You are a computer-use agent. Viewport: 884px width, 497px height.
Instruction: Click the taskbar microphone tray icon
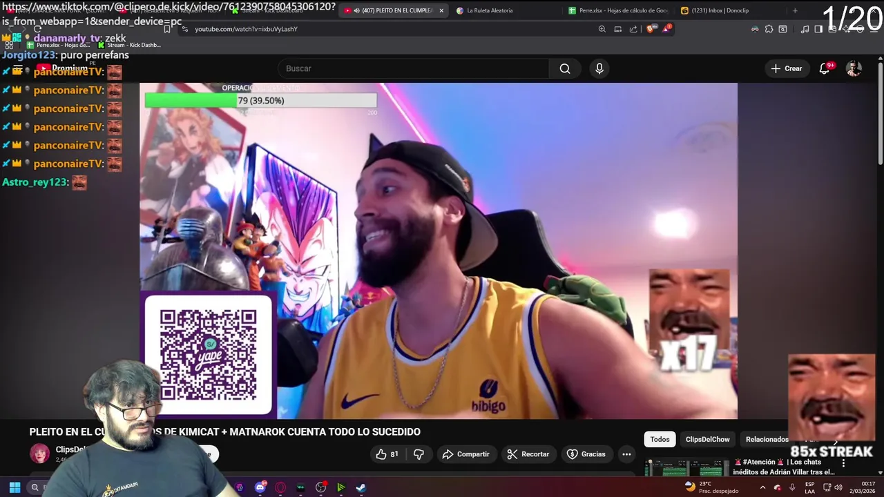point(792,487)
